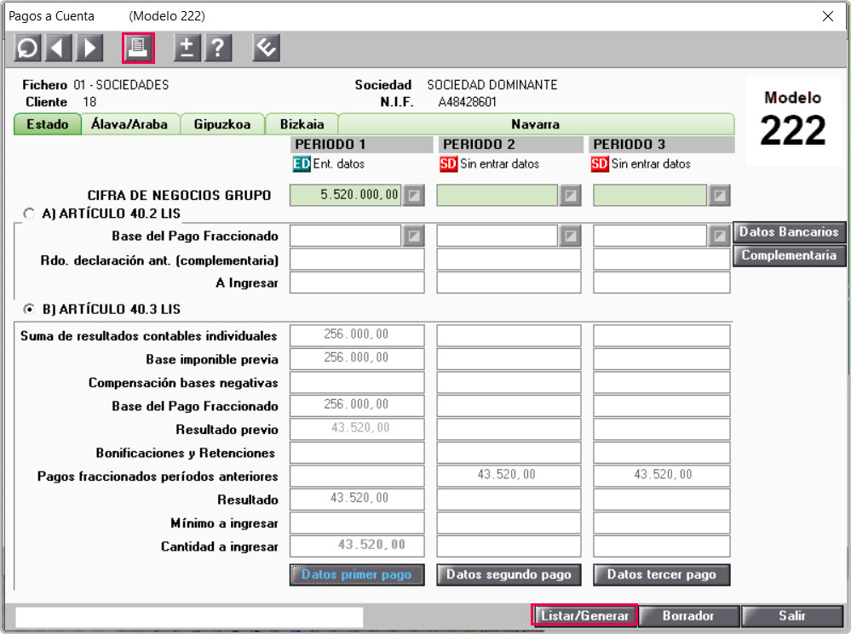The image size is (851, 634).
Task: Open the Navarra tab
Action: [536, 124]
